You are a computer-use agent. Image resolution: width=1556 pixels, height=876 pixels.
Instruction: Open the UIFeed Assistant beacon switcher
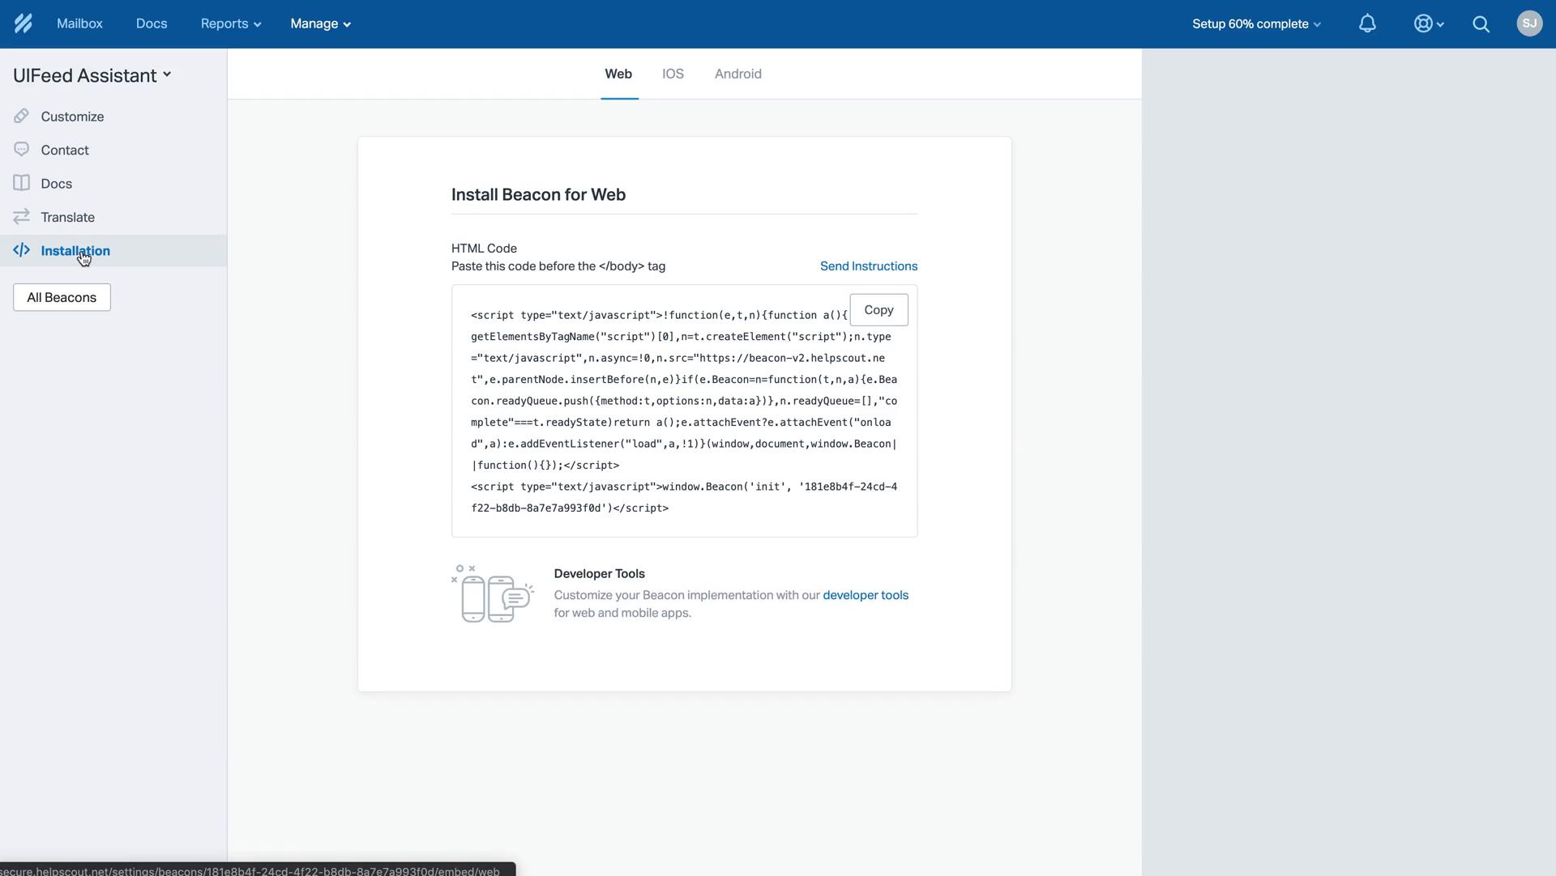[x=92, y=75]
